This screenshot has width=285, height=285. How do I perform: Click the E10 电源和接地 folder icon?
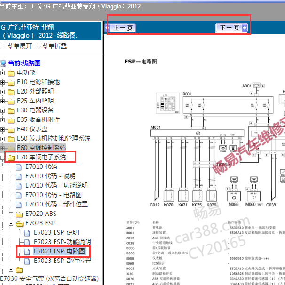[x=11, y=83]
